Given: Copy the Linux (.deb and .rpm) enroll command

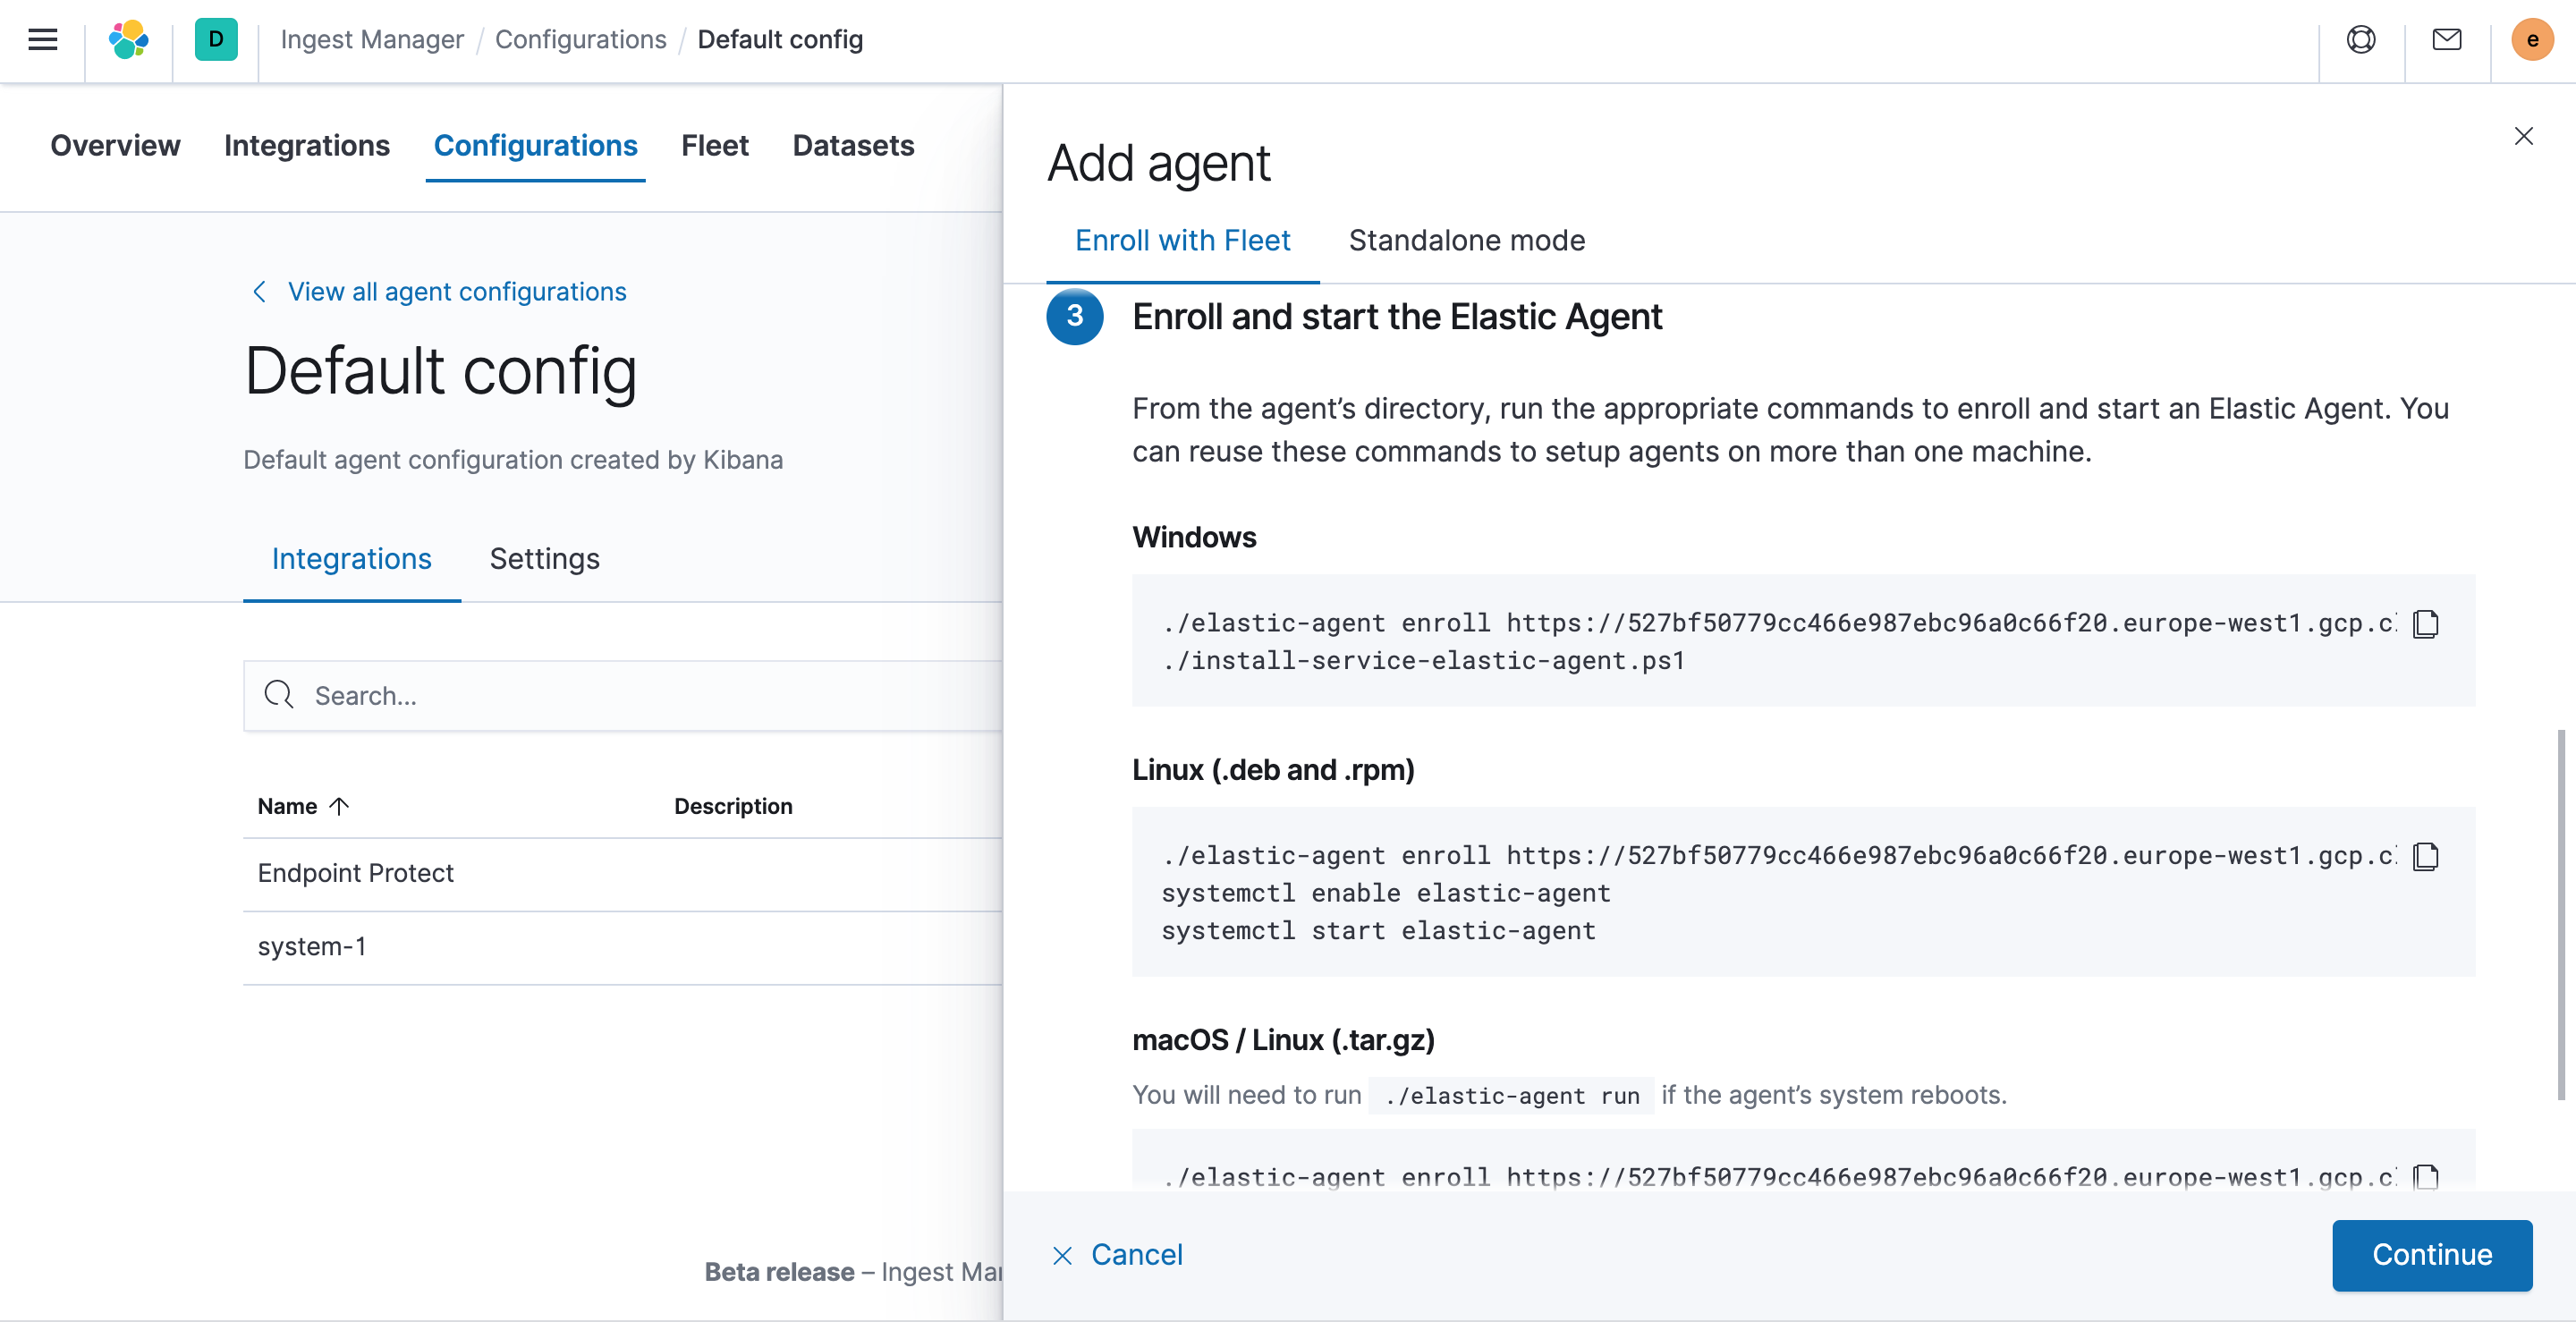Looking at the screenshot, I should (x=2427, y=857).
